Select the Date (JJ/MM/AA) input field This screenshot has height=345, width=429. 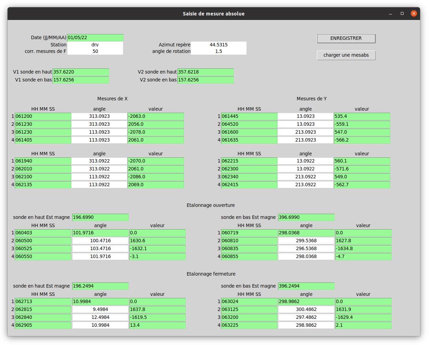[95, 38]
